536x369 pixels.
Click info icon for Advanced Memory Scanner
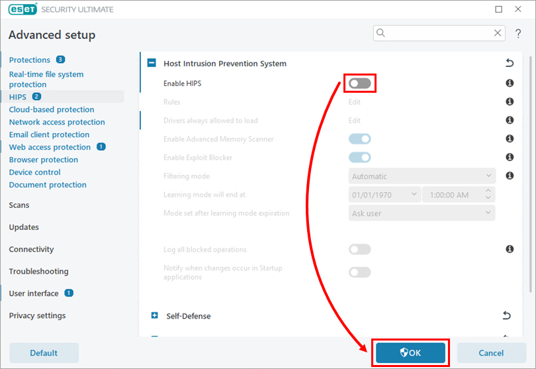510,139
